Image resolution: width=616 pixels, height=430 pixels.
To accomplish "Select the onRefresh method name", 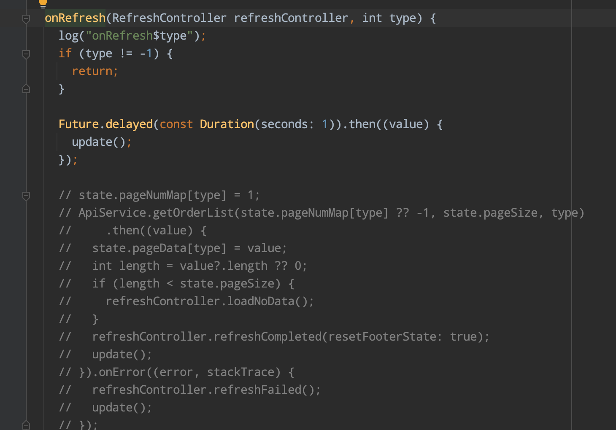I will [x=75, y=18].
